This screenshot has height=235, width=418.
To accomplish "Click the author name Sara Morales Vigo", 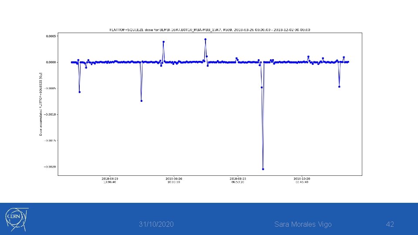I will pyautogui.click(x=303, y=225).
